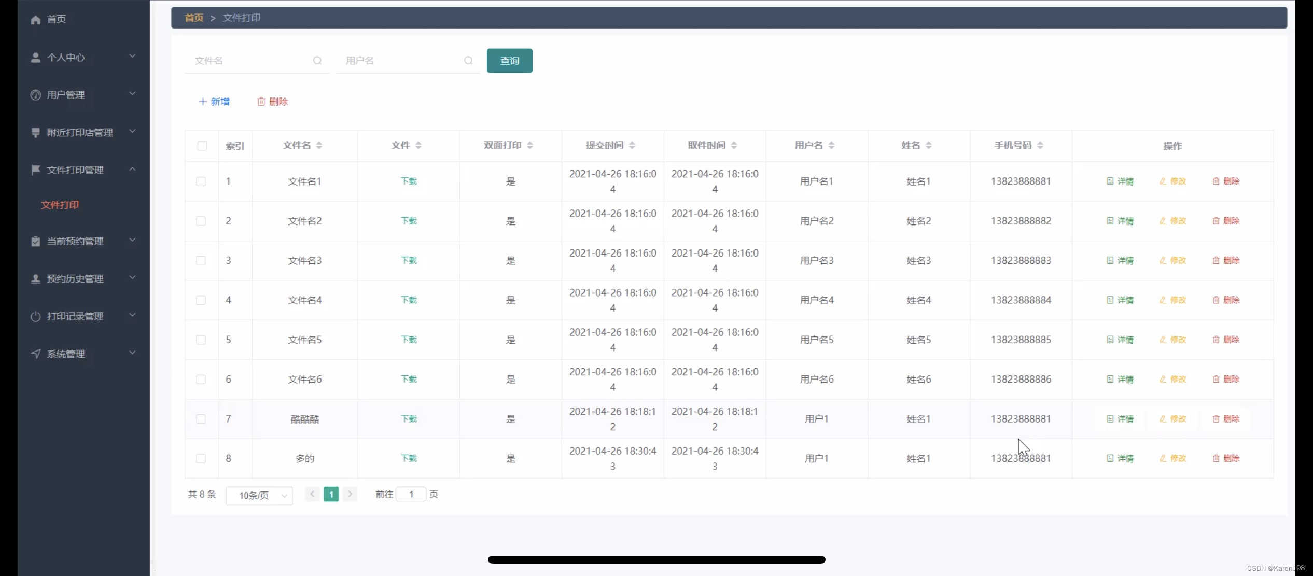Click 首页 breadcrumb link

(194, 18)
